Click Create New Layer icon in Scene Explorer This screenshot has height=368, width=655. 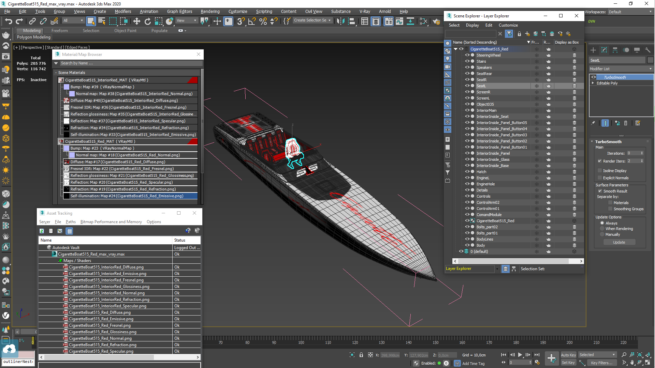tap(527, 34)
